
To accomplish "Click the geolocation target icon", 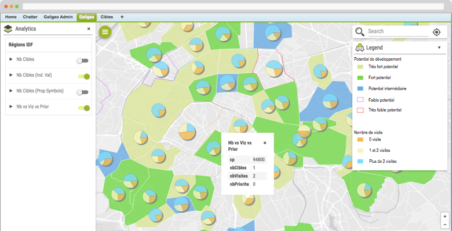I will [x=436, y=32].
